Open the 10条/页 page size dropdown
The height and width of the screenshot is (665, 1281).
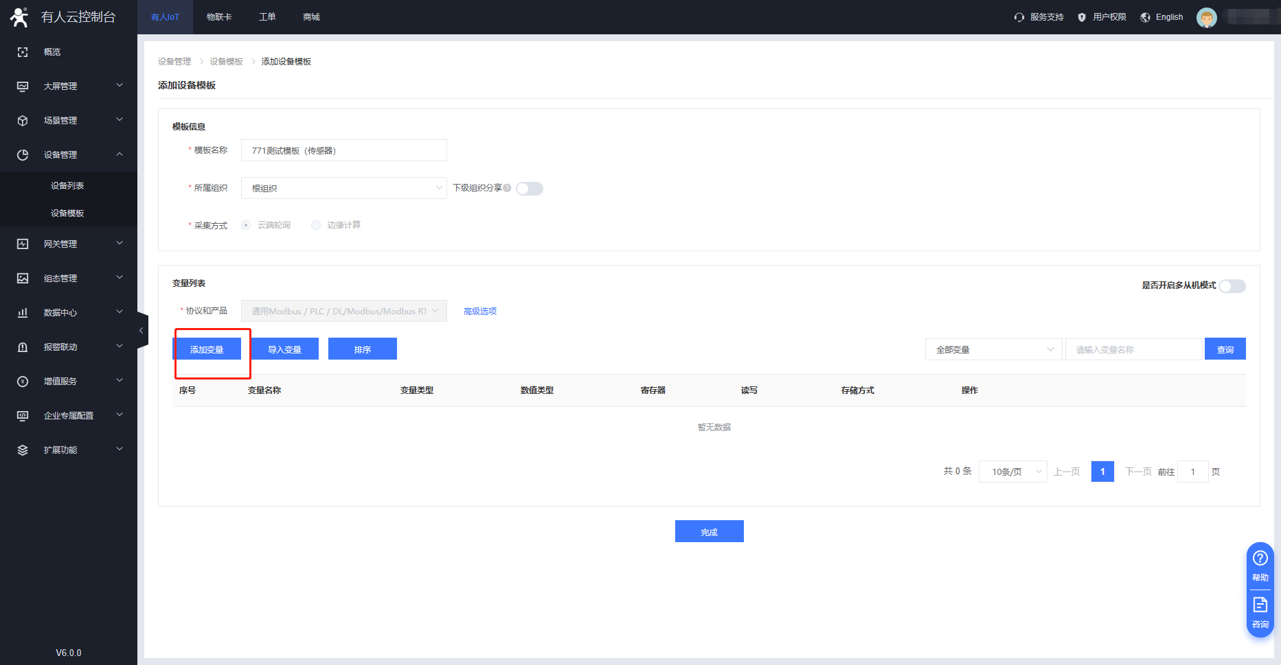tap(1012, 471)
